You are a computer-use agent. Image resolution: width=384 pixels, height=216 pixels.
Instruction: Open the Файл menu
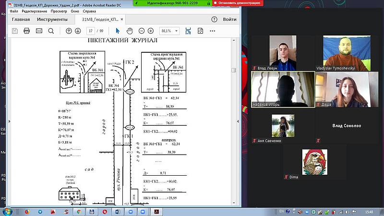point(13,11)
